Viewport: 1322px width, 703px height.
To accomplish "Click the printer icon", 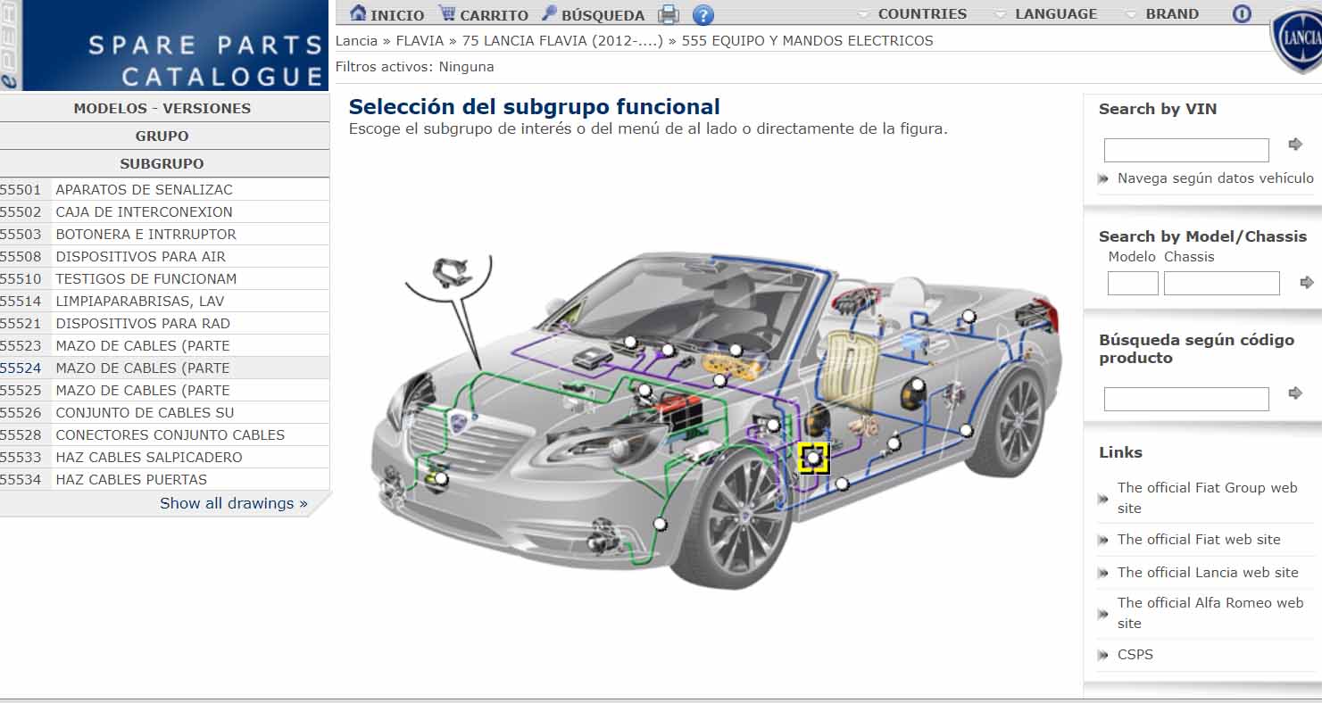I will click(x=669, y=14).
